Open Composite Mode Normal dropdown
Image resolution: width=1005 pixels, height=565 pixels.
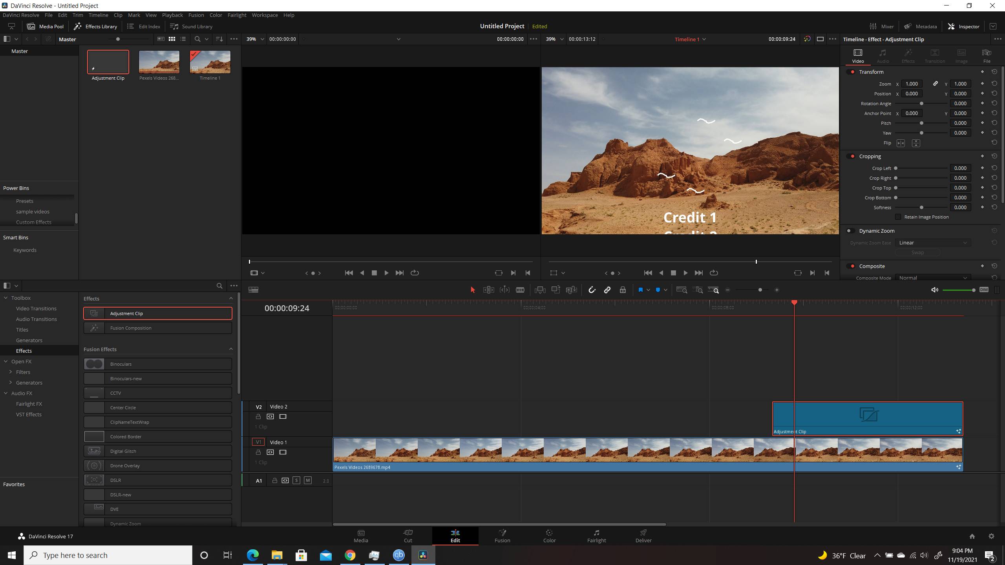point(933,278)
